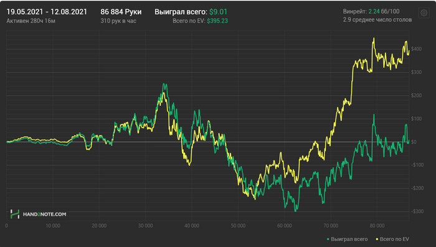Click the -$200 y-axis label

point(417,189)
